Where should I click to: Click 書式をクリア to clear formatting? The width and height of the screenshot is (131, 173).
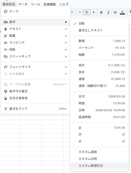pos(36,109)
